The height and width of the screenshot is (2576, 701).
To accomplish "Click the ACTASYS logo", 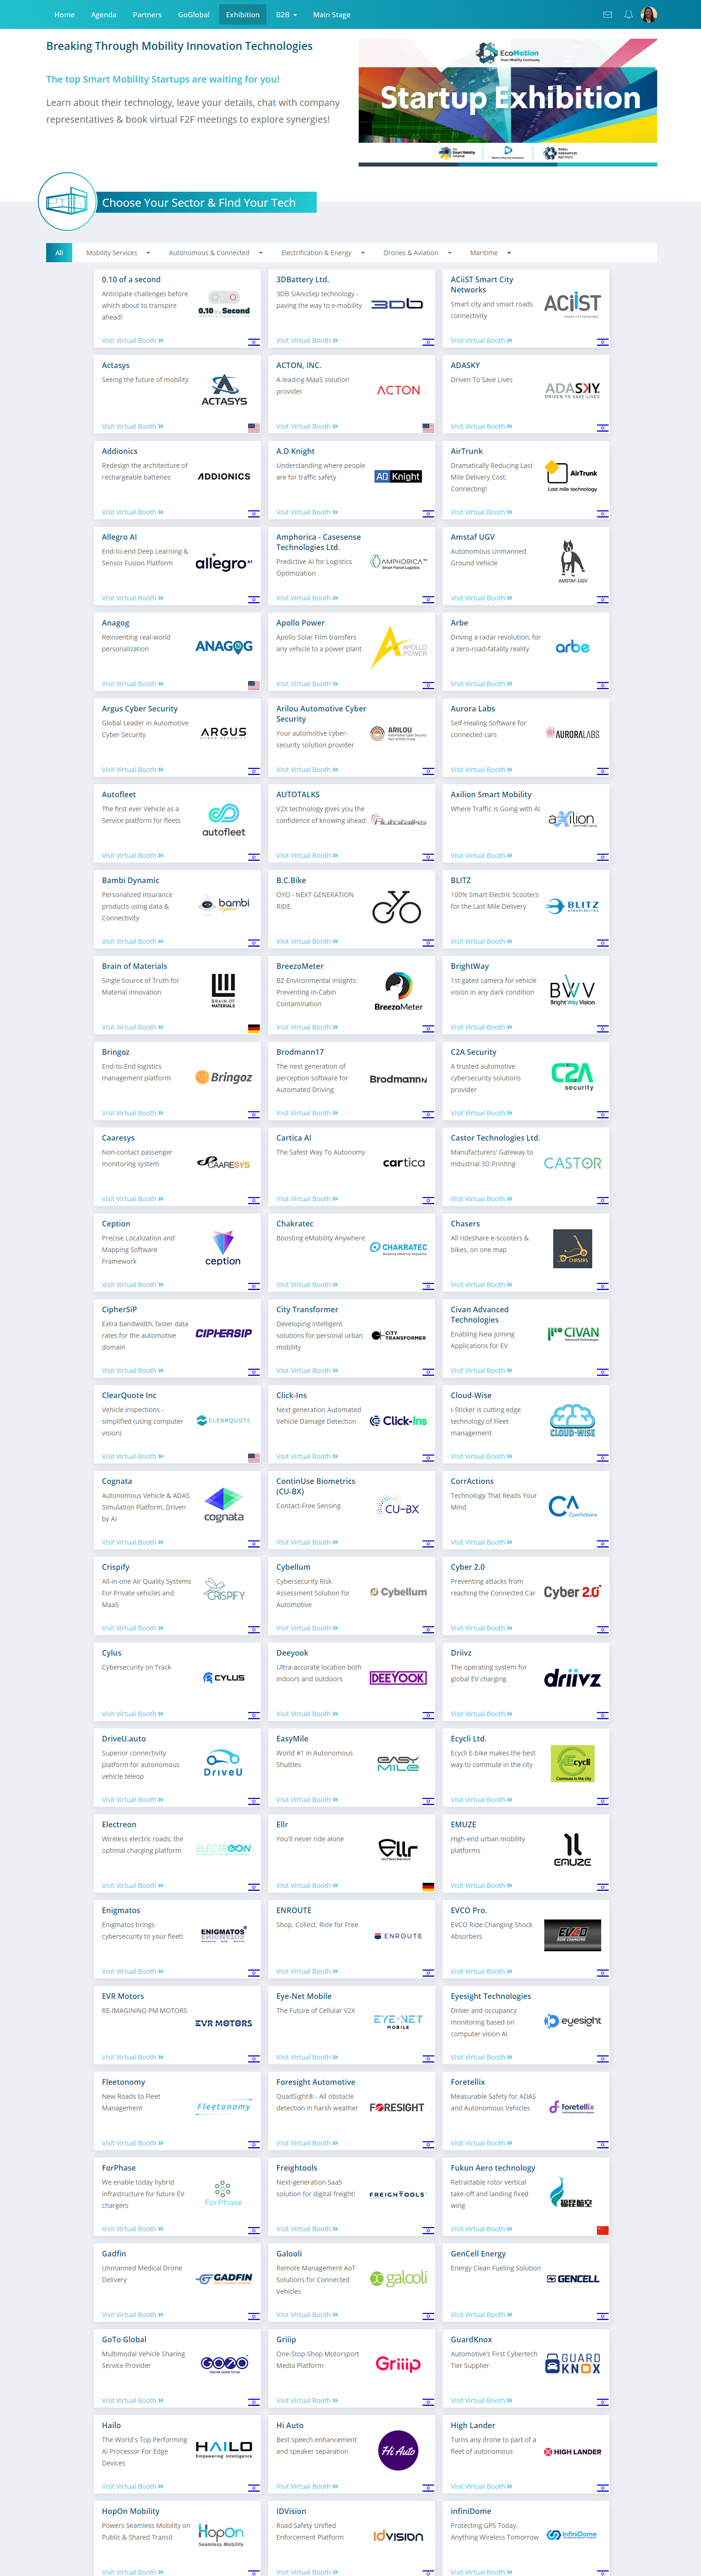I will click(224, 390).
